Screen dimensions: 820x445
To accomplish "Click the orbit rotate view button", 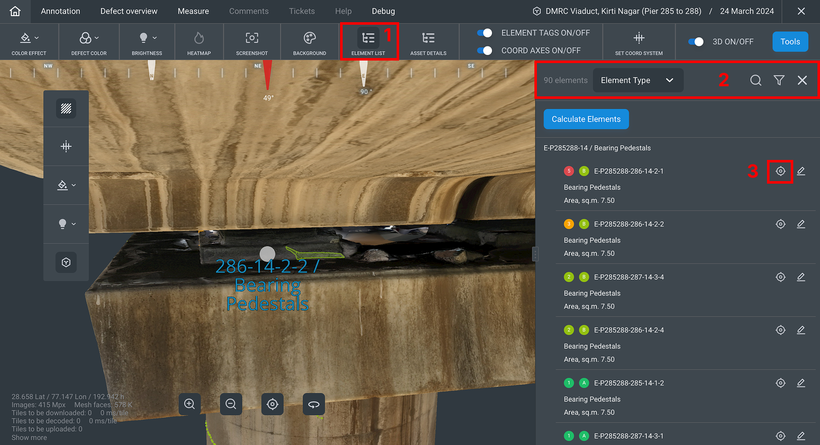I will pos(314,404).
